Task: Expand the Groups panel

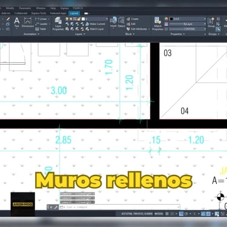Action: [x=214, y=34]
